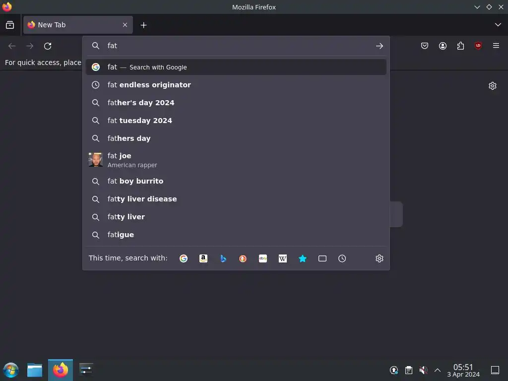Image resolution: width=508 pixels, height=381 pixels.
Task: Click the fat joe thumbnail photo
Action: pos(96,160)
